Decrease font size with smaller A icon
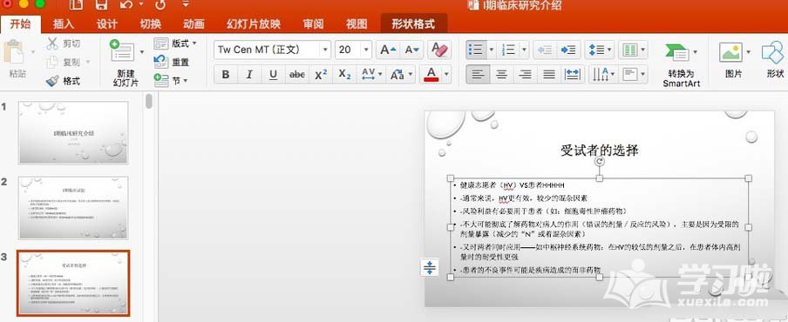Image resolution: width=788 pixels, height=322 pixels. pyautogui.click(x=412, y=50)
